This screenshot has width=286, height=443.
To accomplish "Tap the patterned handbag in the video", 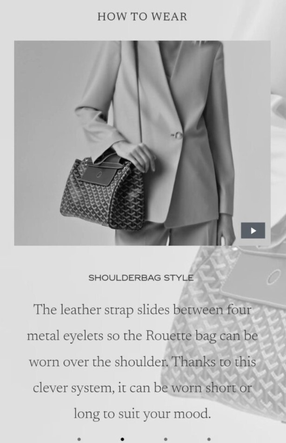I will [x=102, y=193].
